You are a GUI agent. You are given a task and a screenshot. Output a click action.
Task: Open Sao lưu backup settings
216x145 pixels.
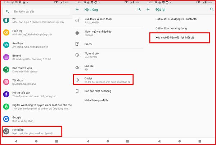(108, 67)
